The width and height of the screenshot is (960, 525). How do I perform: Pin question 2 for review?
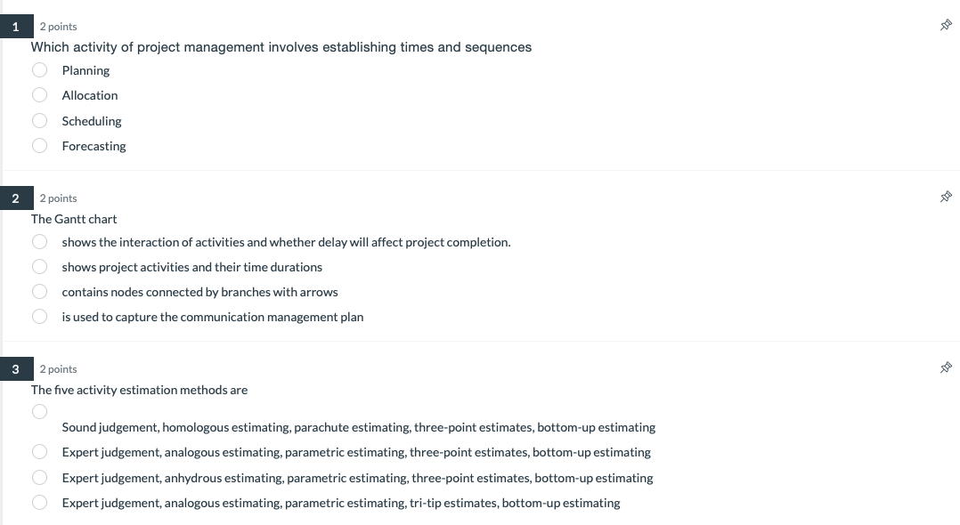point(946,197)
